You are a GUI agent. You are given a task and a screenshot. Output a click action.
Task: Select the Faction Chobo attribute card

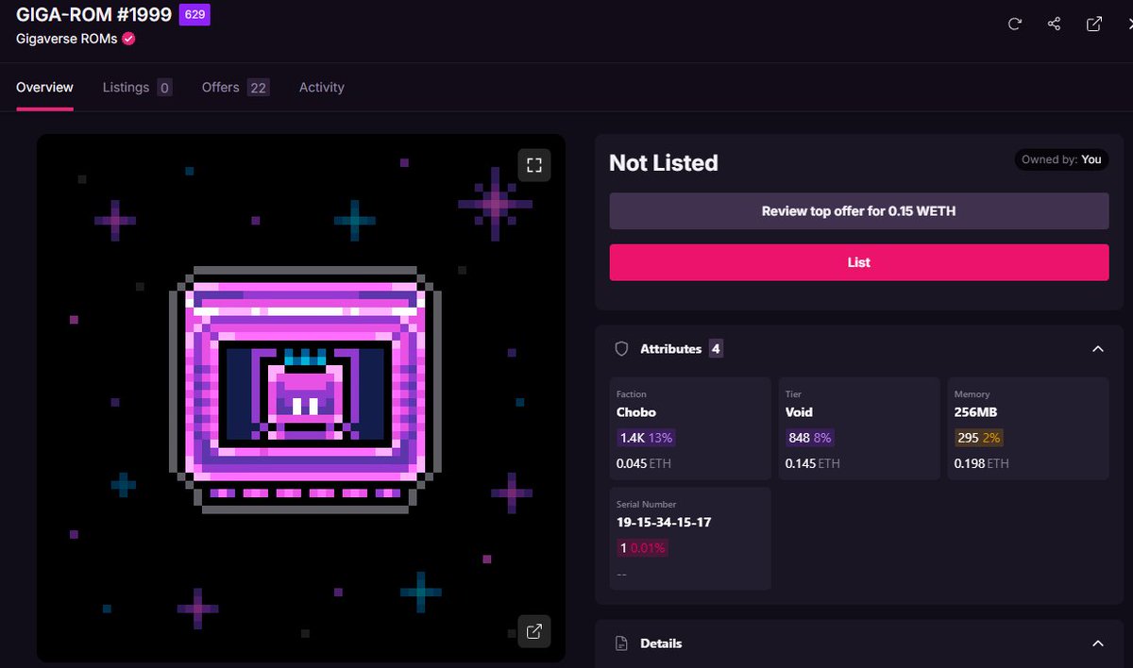[690, 428]
